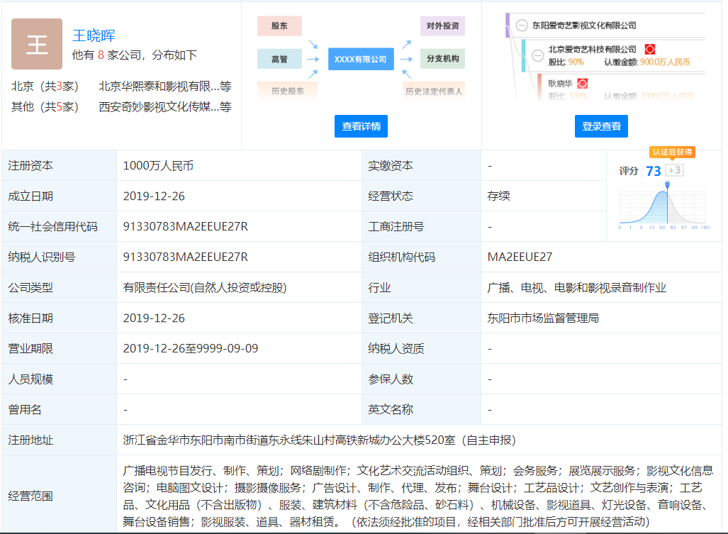
Task: Select 2019-12-26至9999-09-09 business term
Action: coord(191,349)
